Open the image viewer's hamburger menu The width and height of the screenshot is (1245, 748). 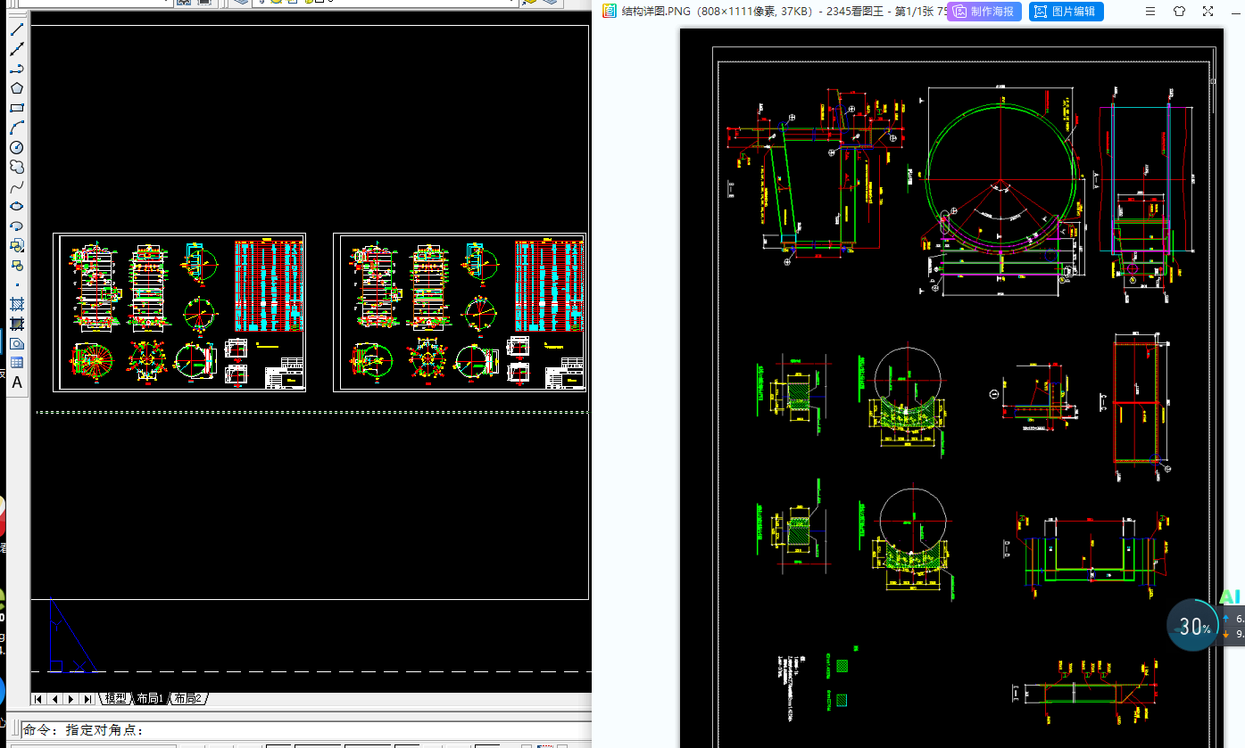1150,12
